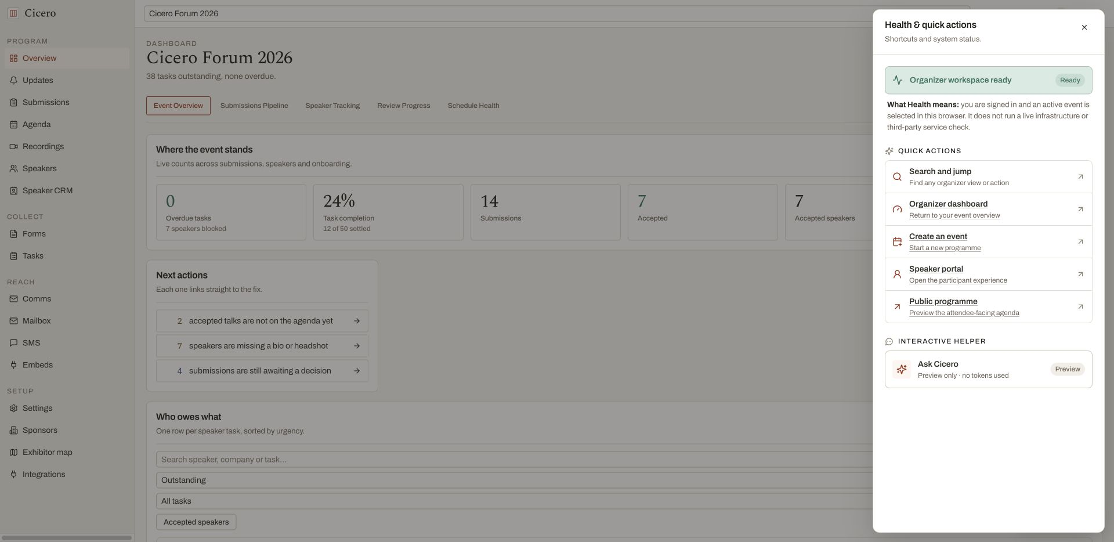Click the Embeds plug icon

13,365
